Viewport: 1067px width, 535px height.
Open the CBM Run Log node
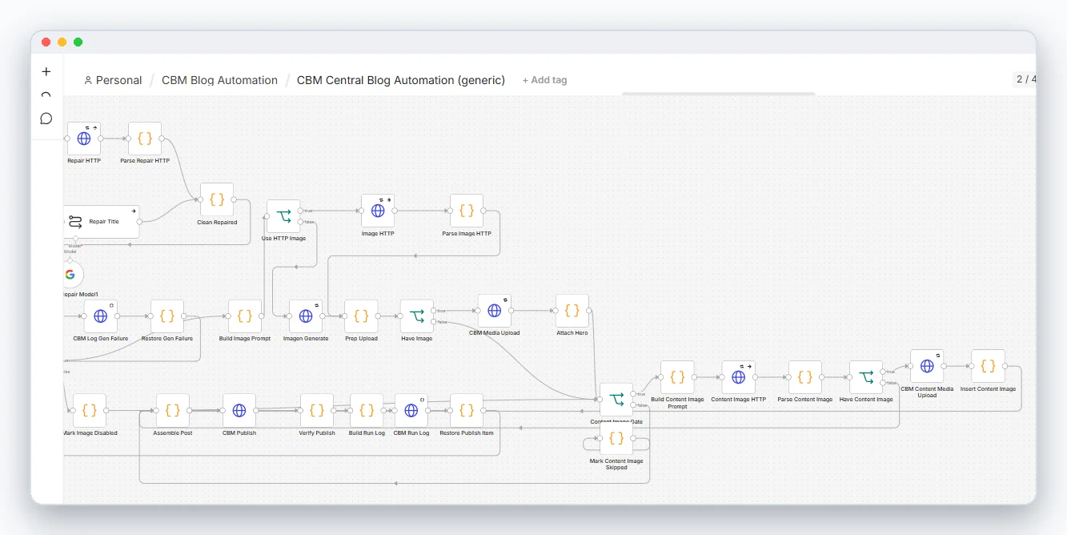[x=411, y=411]
